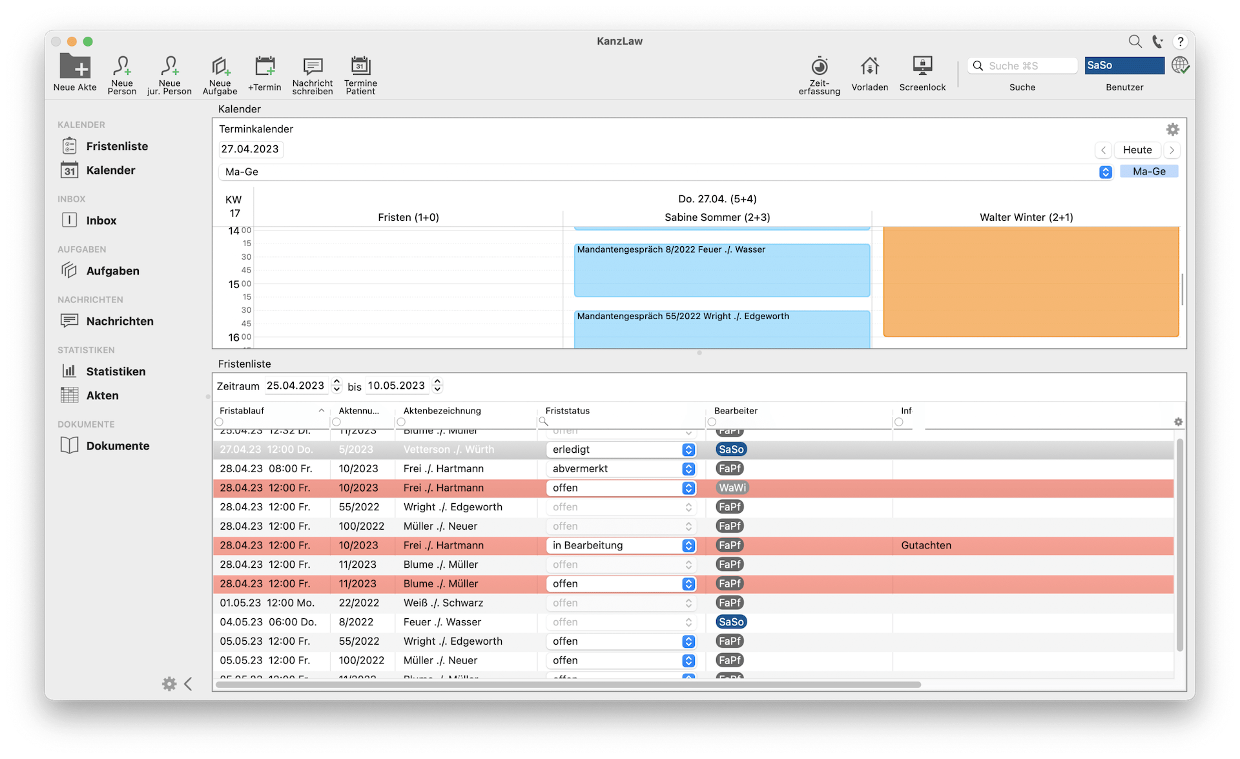The image size is (1240, 759).
Task: Open Friststatus dropdown showing abvermerkt
Action: [x=621, y=469]
